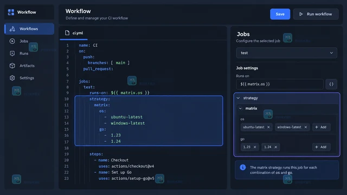Click code line 'go:' in editor
347x195 pixels.
coord(102,129)
